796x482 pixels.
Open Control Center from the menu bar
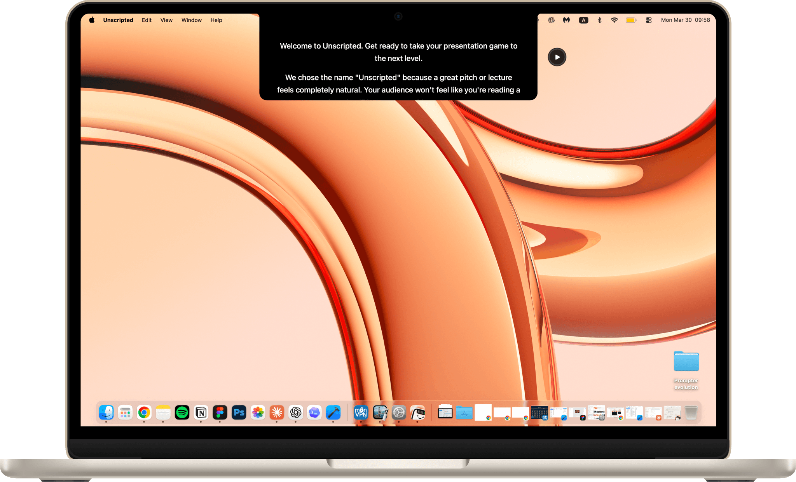(648, 20)
